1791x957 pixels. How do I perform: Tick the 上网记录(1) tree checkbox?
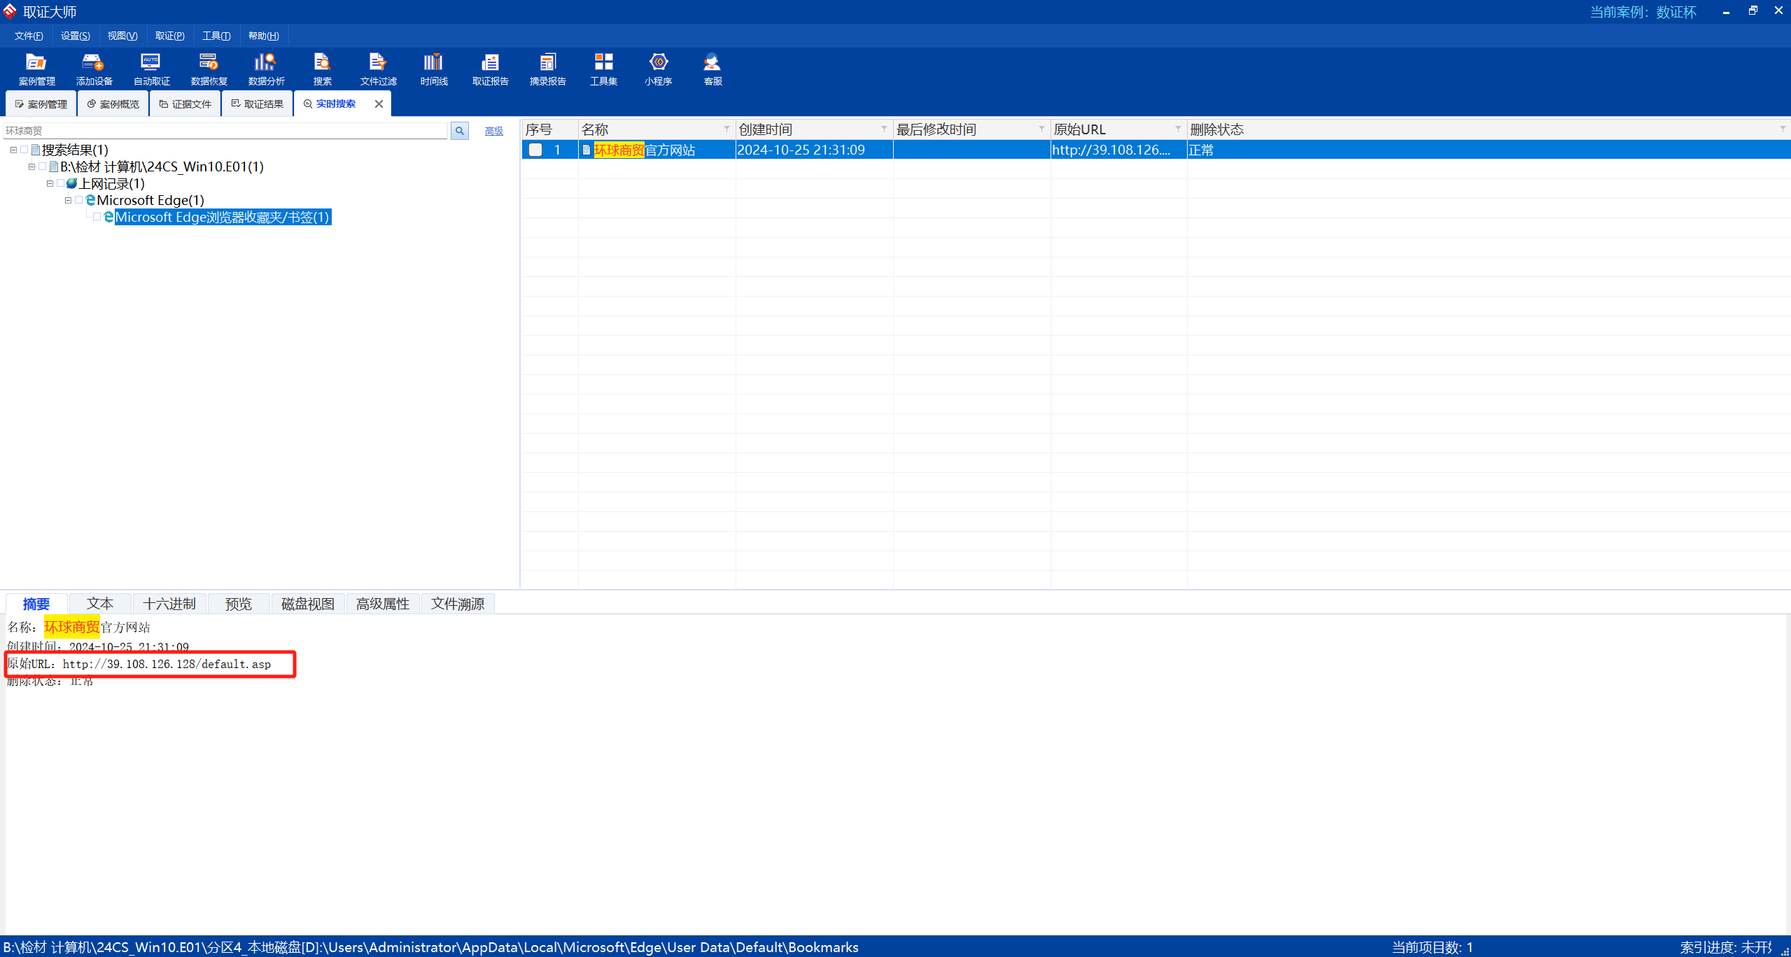(61, 183)
